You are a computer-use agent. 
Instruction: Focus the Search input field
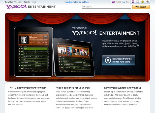tap(107, 7)
